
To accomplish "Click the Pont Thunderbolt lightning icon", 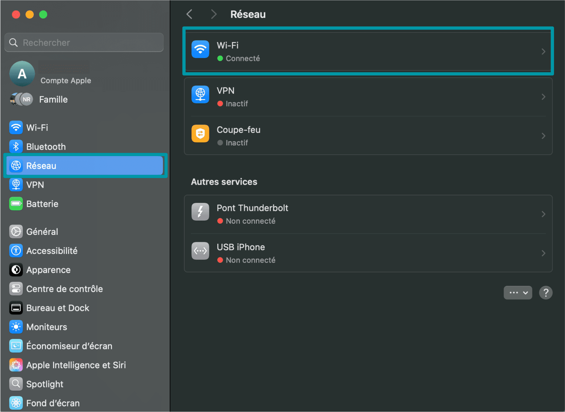I will 200,212.
